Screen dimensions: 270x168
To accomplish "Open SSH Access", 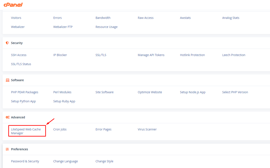I will (19, 55).
